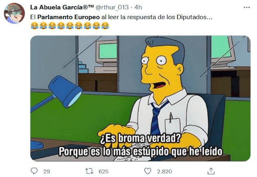Open the 4h timestamp link
Viewport: 257px width, 177px height.
coord(138,7)
